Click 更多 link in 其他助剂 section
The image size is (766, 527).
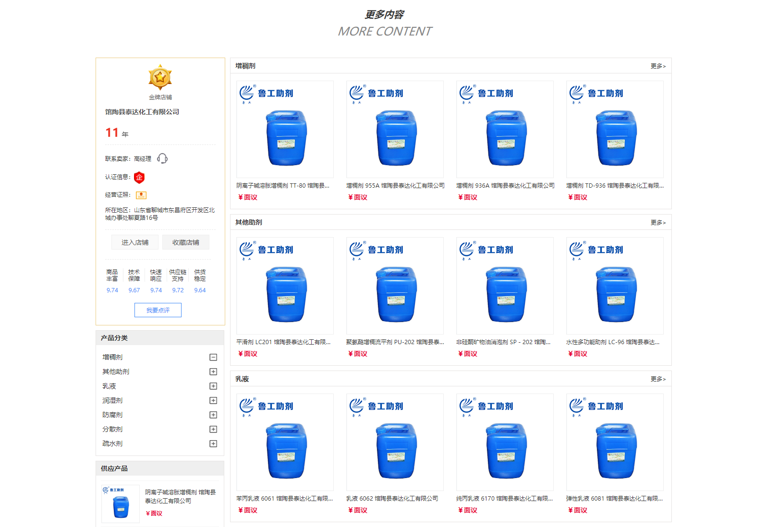tap(658, 222)
